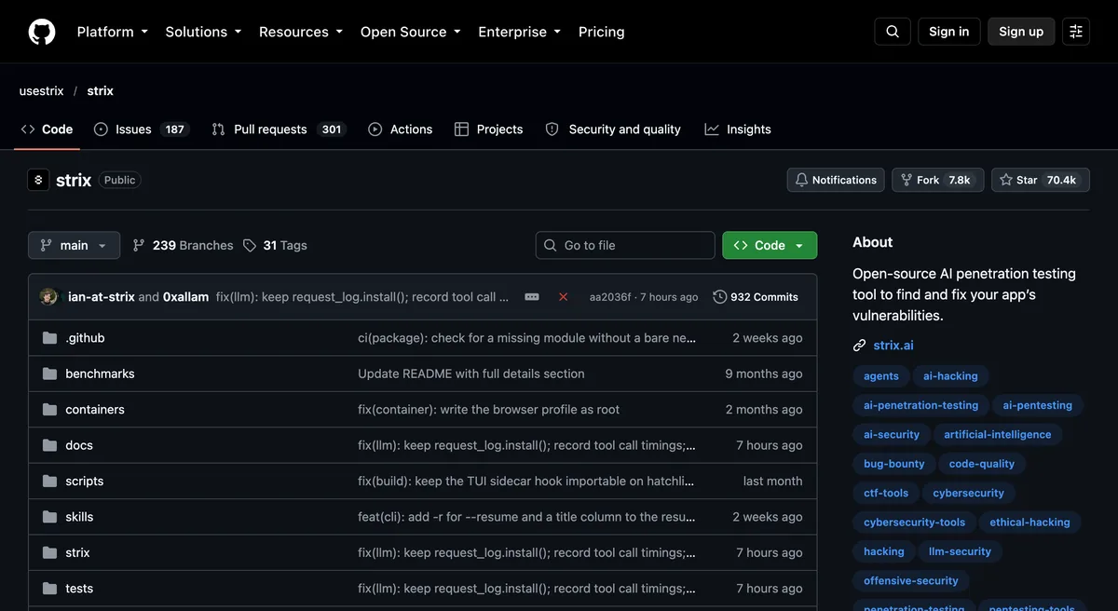
Task: Go to the Actions tab
Action: coord(401,129)
